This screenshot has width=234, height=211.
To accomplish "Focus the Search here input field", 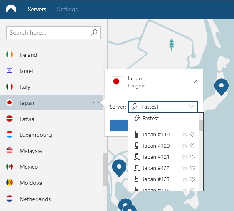I will [x=54, y=33].
